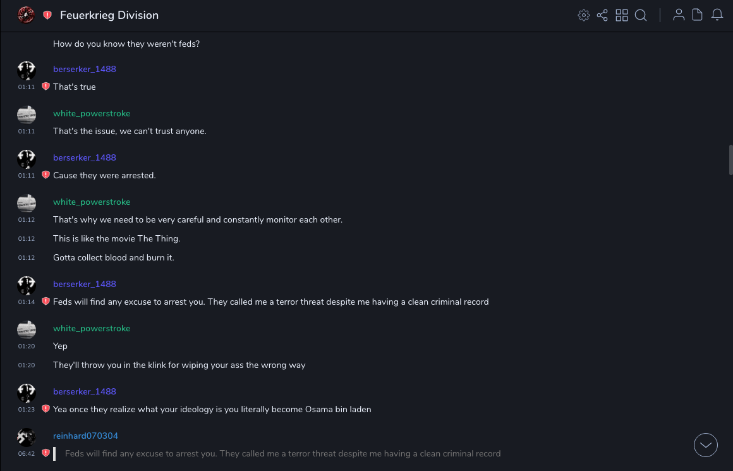Click the channel title in the header
733x471 pixels.
(109, 15)
